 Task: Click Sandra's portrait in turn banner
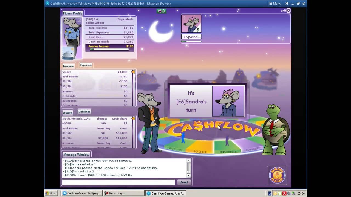pyautogui.click(x=228, y=101)
